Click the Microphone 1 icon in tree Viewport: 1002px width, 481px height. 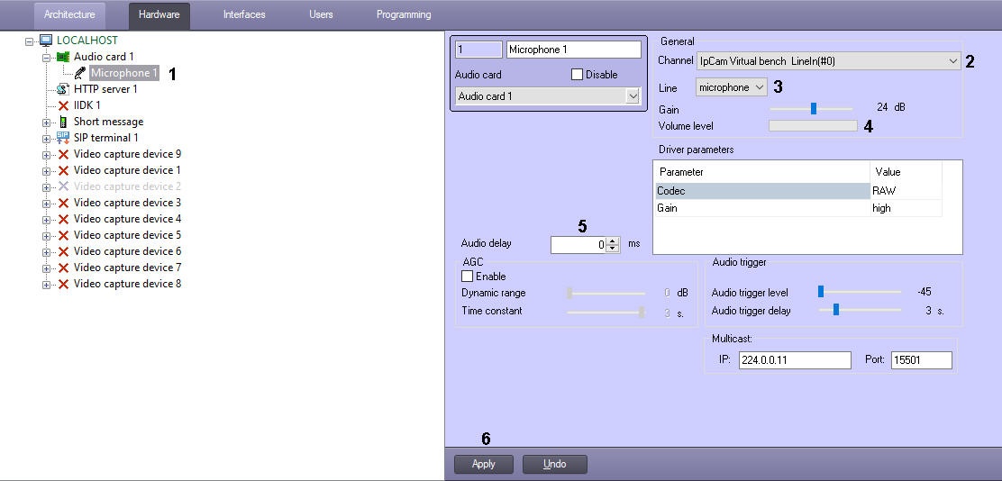point(80,74)
